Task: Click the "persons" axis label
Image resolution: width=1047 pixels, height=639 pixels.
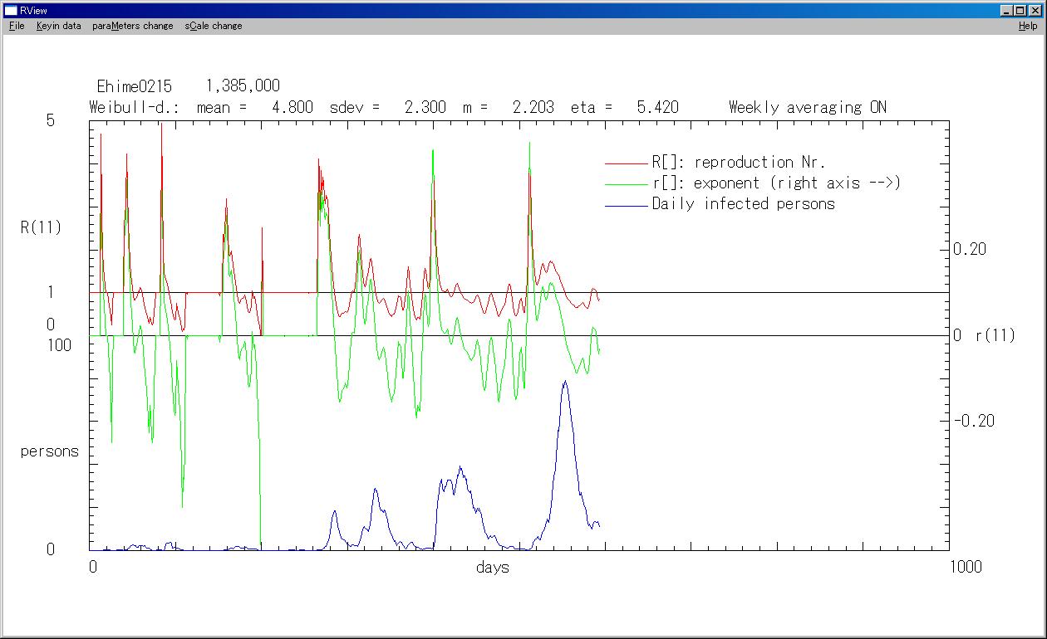Action: coord(50,452)
